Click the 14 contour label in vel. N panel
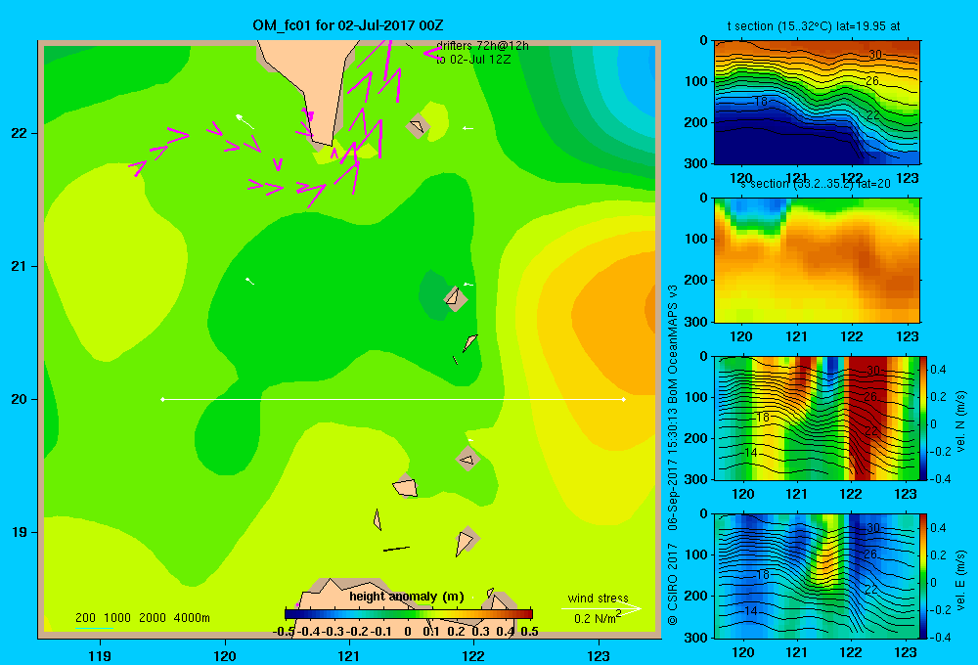The width and height of the screenshot is (978, 665). 750,452
